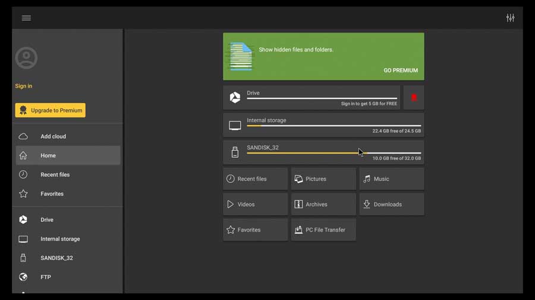Open the Internal storage card
This screenshot has width=535, height=300.
click(323, 125)
